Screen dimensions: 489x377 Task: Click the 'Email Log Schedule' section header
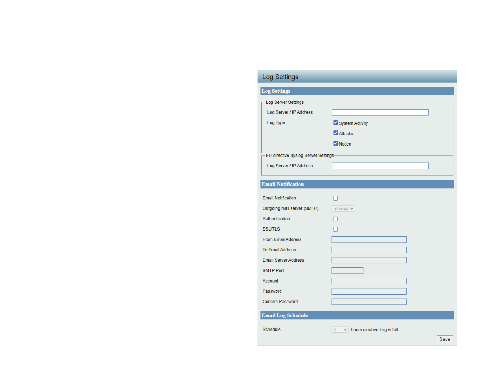coord(357,315)
